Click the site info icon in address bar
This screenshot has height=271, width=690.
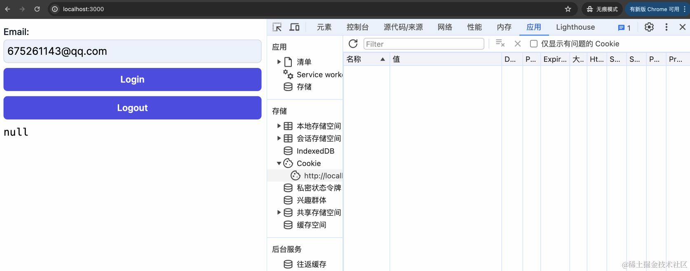click(x=55, y=9)
